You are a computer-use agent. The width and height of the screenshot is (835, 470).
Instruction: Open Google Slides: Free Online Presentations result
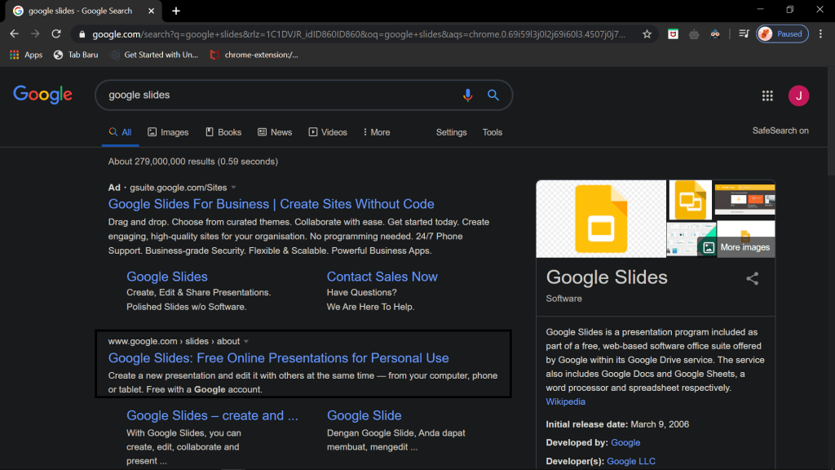click(278, 358)
